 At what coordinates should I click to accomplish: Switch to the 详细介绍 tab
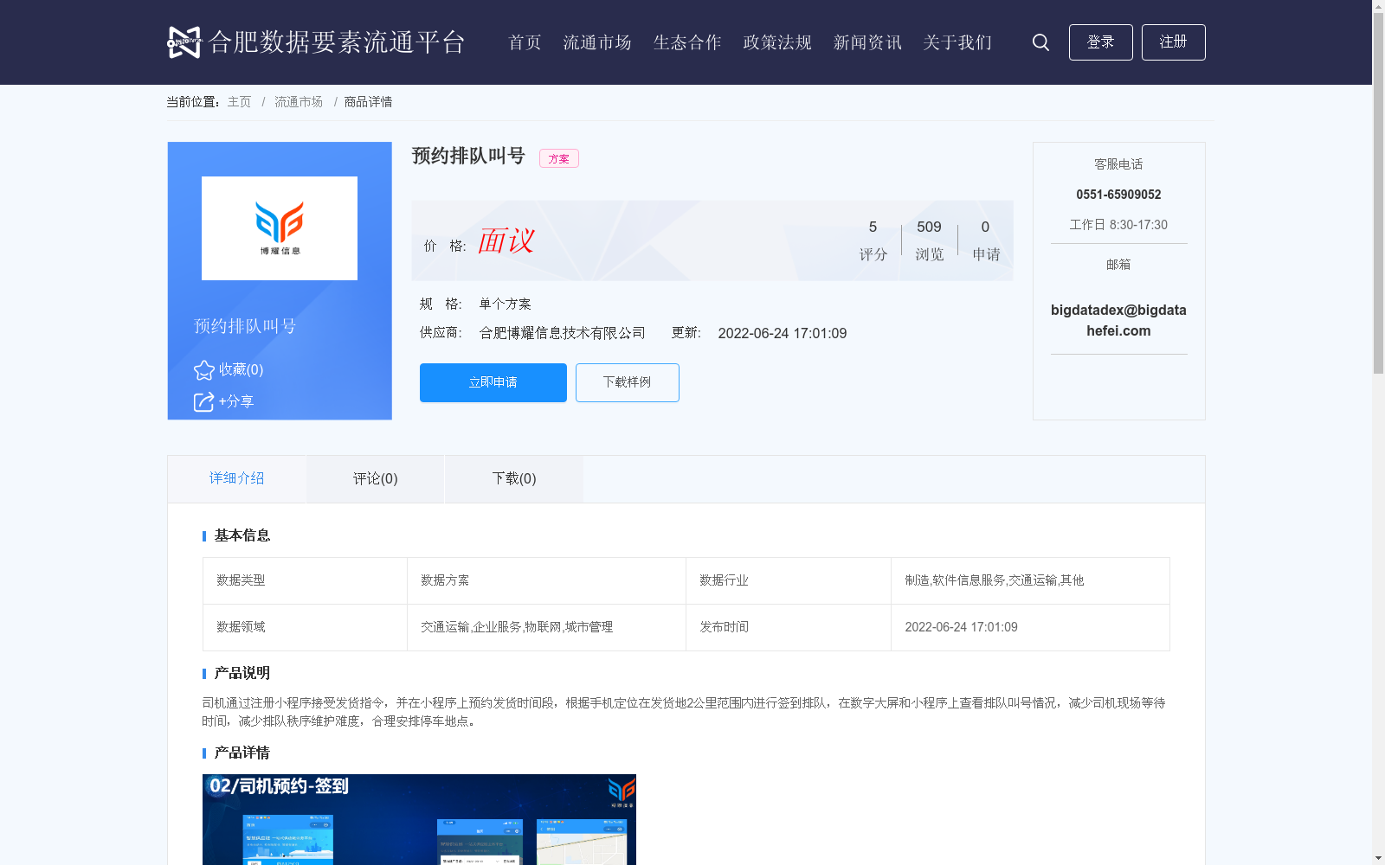(237, 478)
